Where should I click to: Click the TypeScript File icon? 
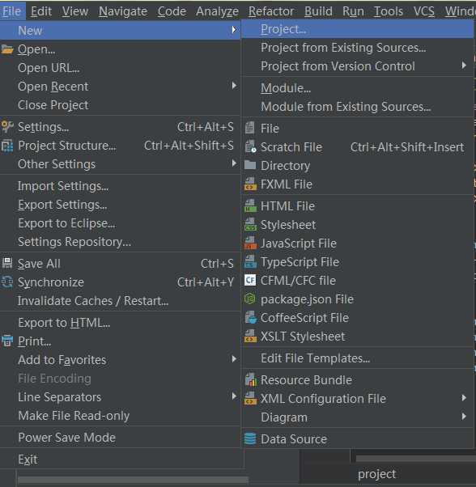point(250,261)
